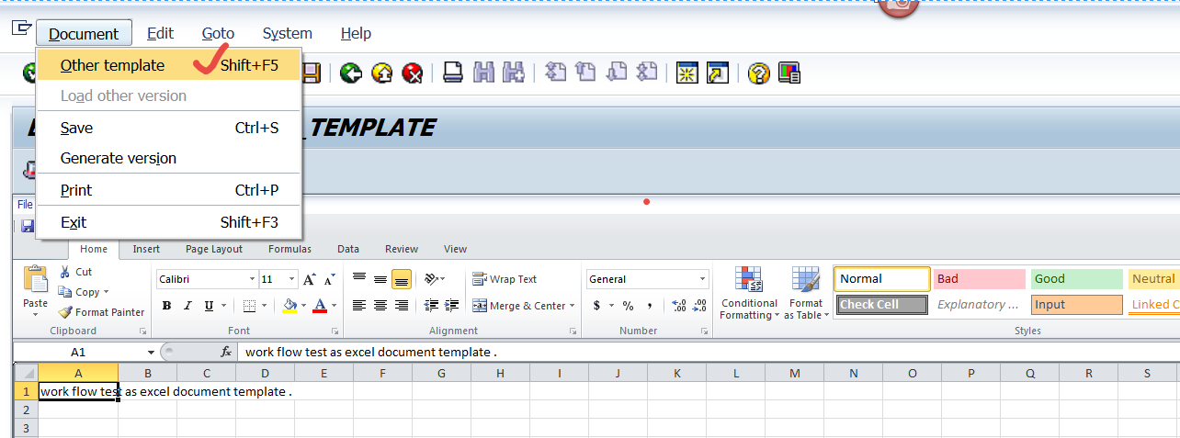Switch to the Page Layout ribbon tab
This screenshot has width=1180, height=438.
(214, 249)
